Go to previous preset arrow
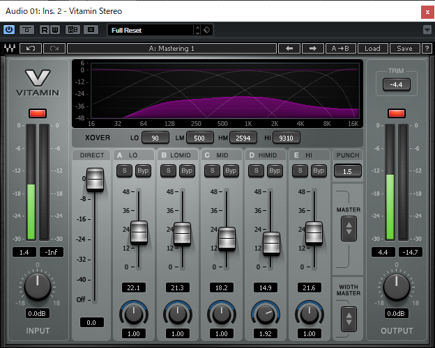 289,49
